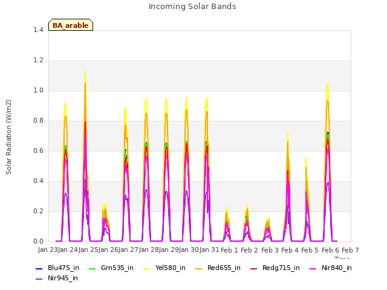Click the Solar Radiation (W/m2) axis label

(8, 137)
